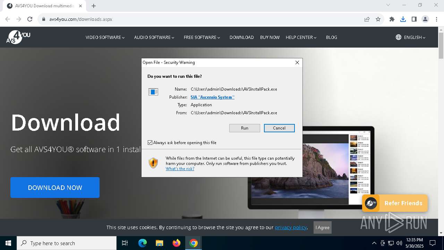Expand AUDIO SOFTWARE menu
444x250 pixels.
point(154,37)
